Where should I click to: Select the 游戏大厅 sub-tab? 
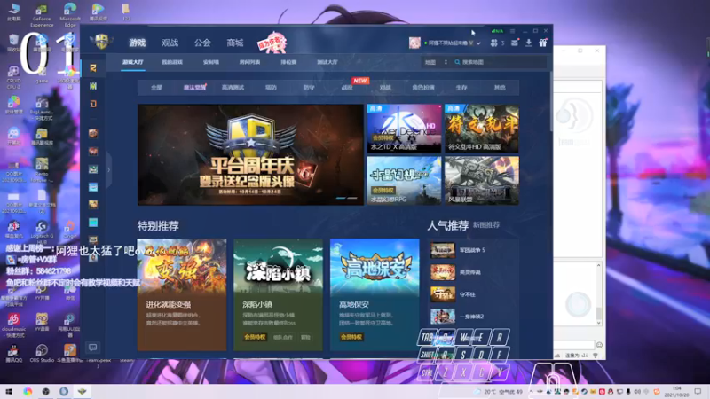(x=132, y=62)
